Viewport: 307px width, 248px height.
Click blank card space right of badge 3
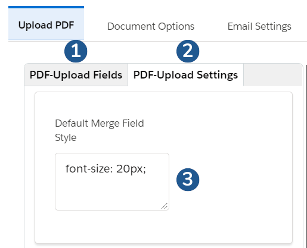(246, 180)
